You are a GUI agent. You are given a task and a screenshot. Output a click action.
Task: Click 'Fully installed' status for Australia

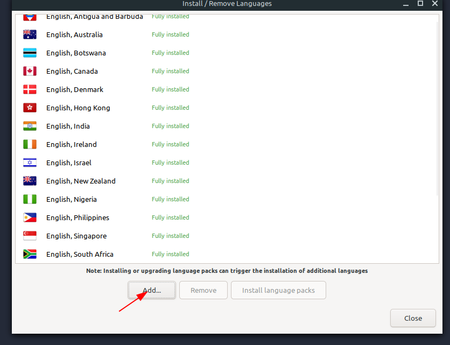point(171,34)
